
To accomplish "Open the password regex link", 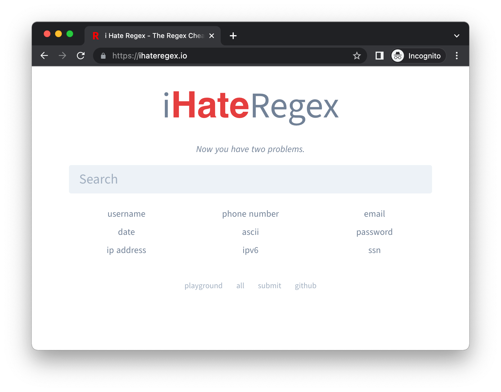I will [x=374, y=232].
